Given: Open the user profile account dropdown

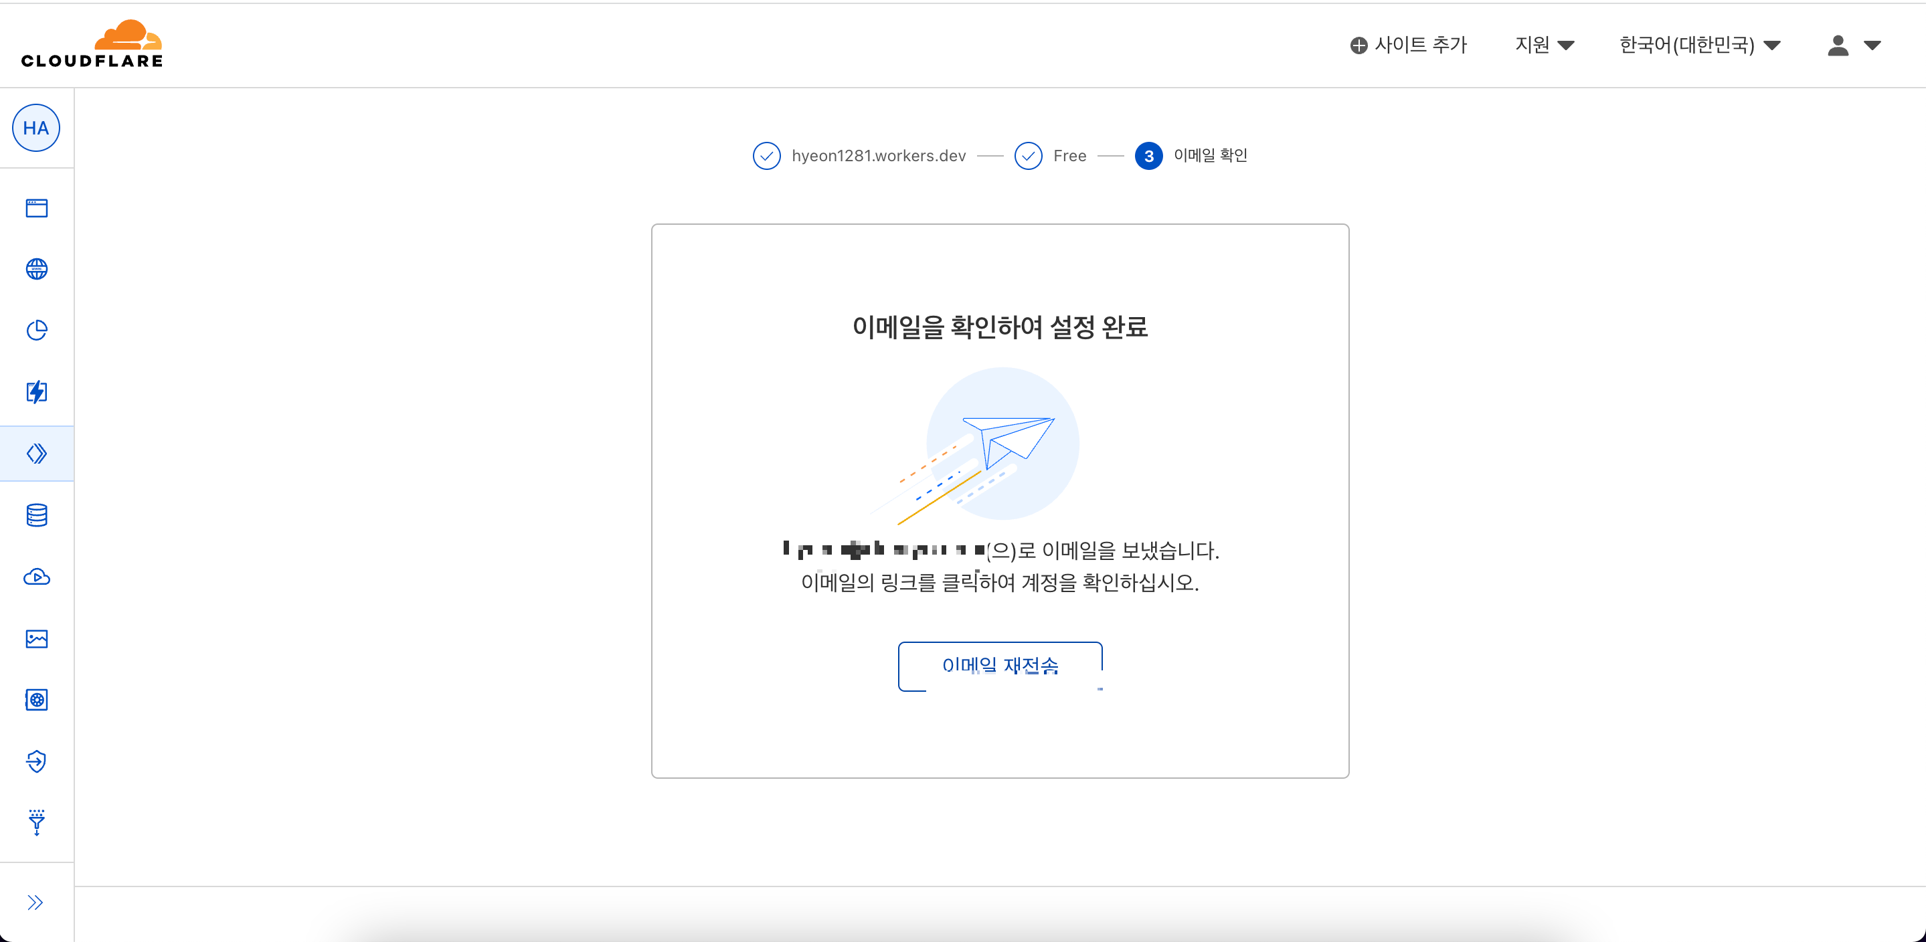Looking at the screenshot, I should click(1853, 45).
